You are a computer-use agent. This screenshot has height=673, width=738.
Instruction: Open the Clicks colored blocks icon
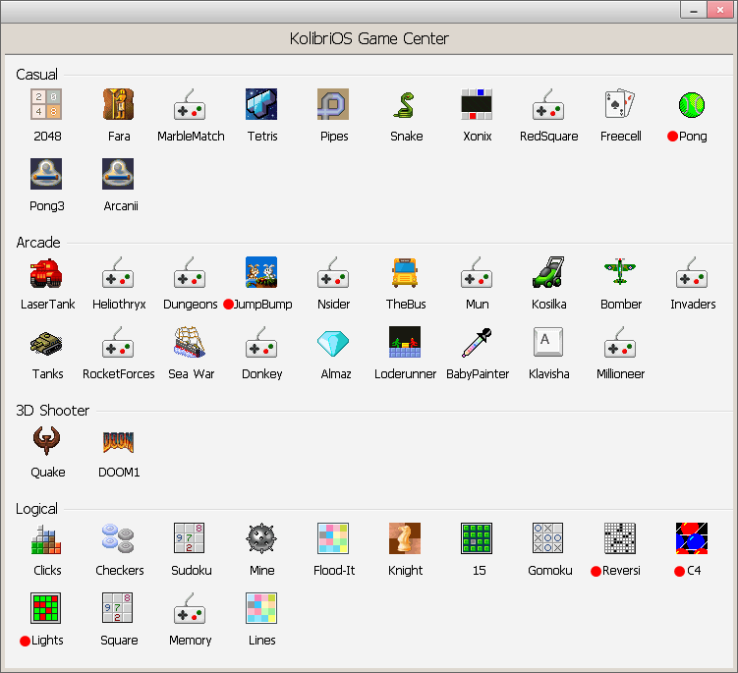coord(46,538)
